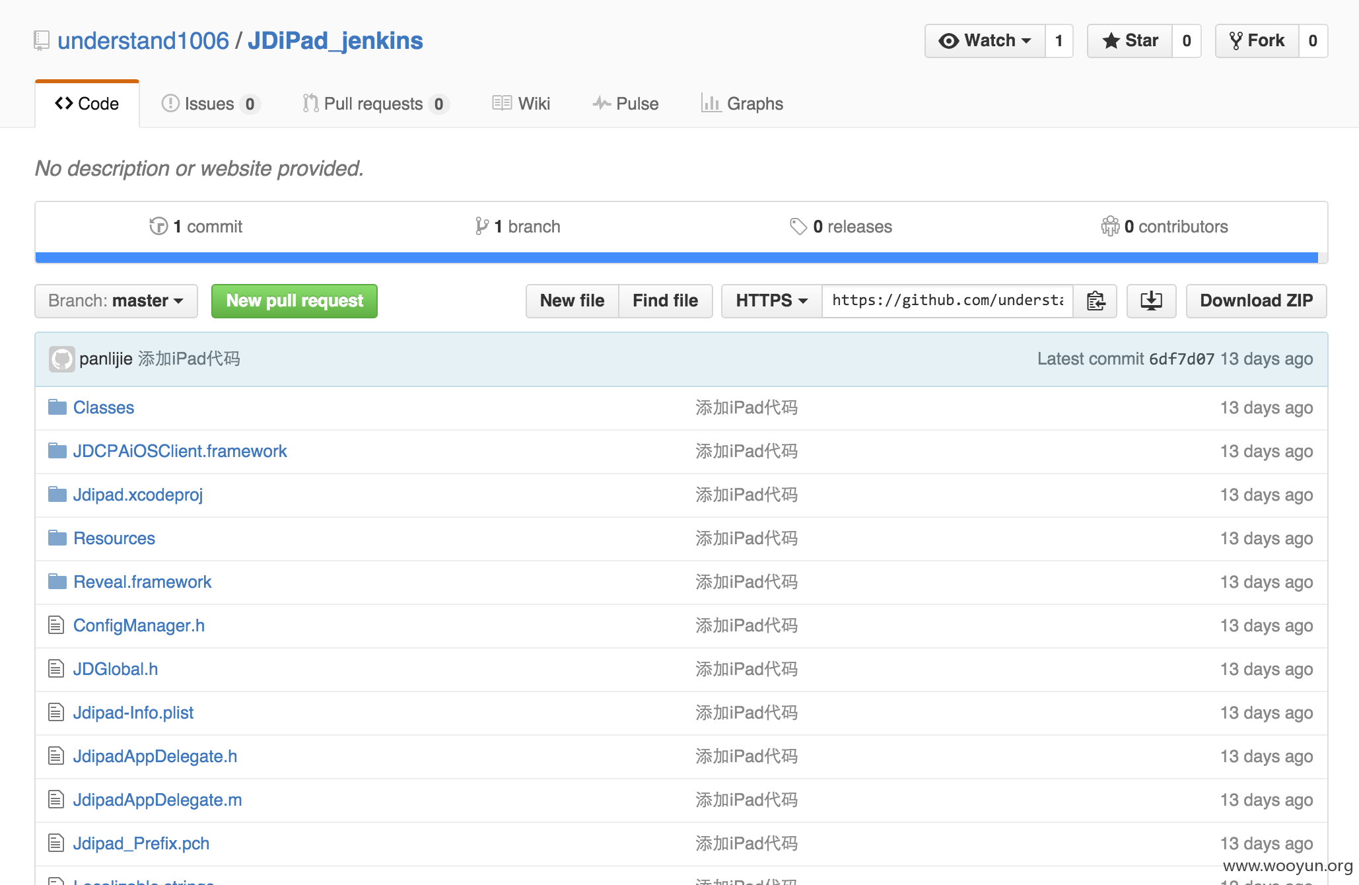Open the JDiPad_jenkins repository link
Viewport: 1359px width, 885px height.
335,41
